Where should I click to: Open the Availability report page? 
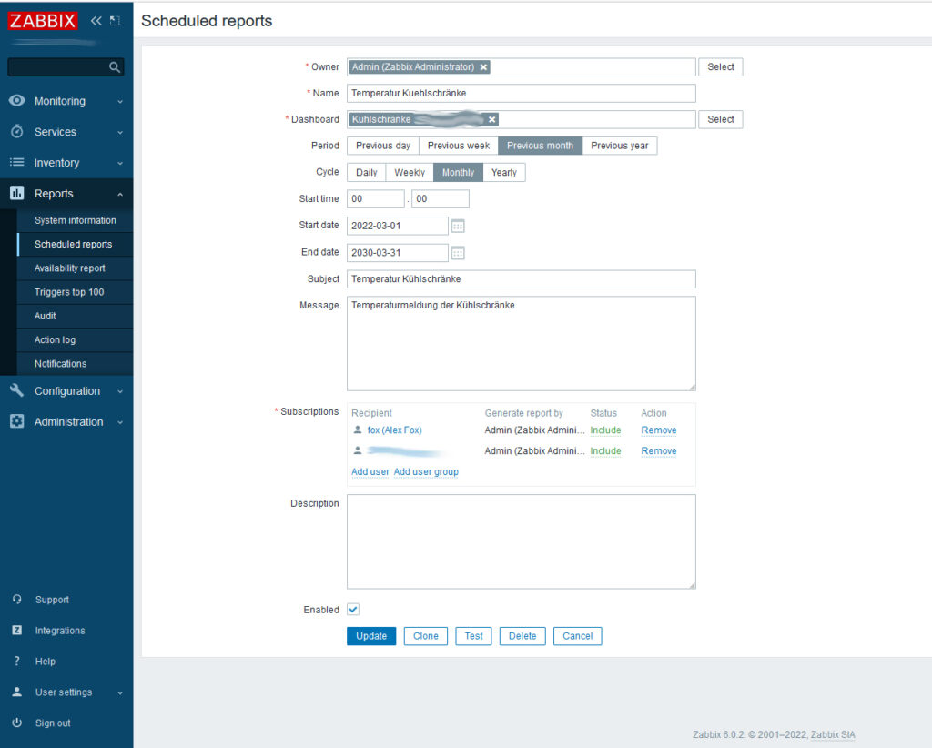[x=70, y=268]
